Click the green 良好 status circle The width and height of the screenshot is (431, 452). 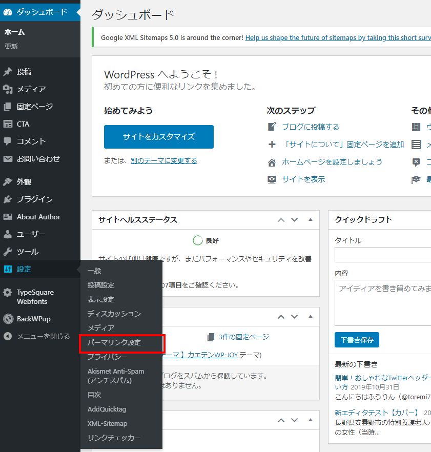click(197, 240)
